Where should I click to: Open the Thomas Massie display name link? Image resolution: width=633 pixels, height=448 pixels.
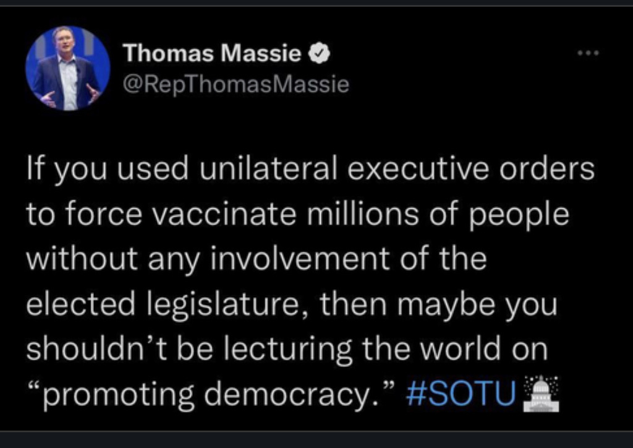point(211,54)
